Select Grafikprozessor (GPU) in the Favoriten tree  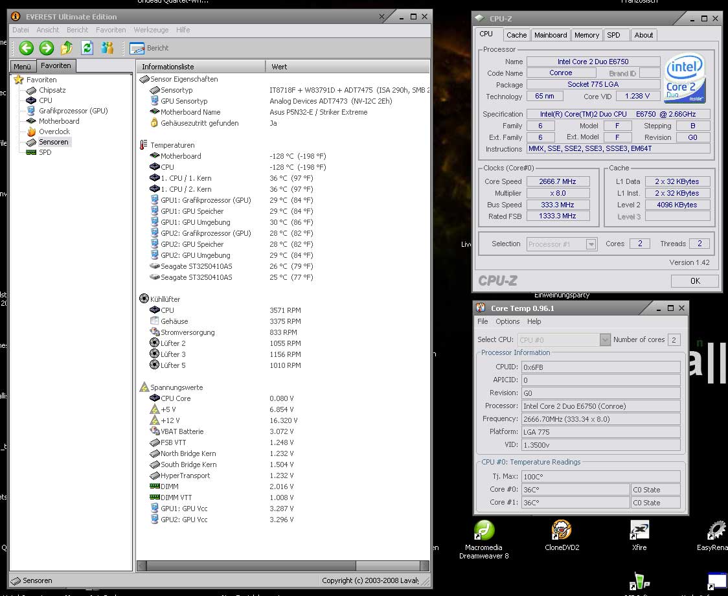(x=73, y=111)
